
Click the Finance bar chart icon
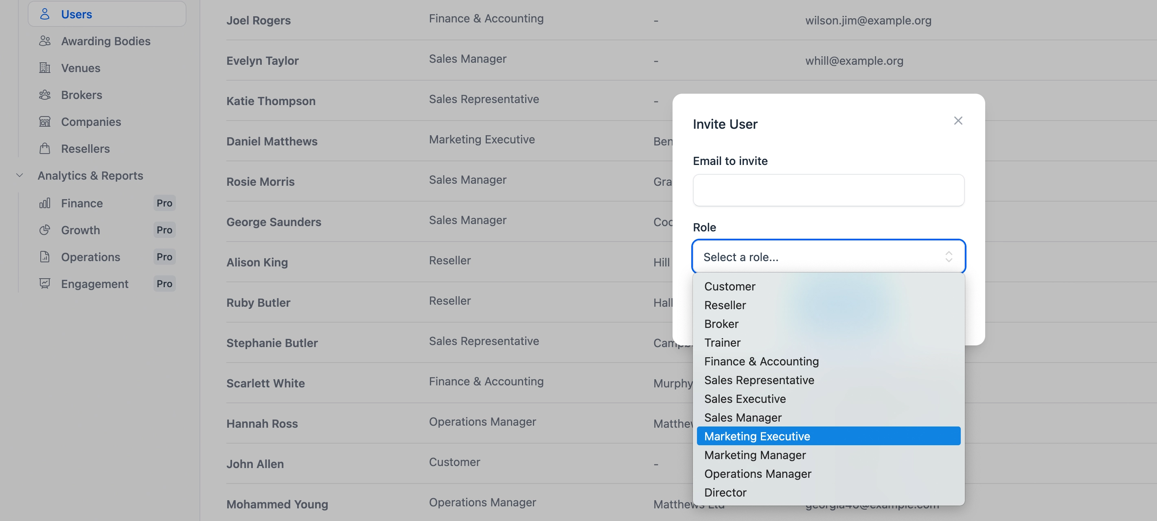pos(44,203)
